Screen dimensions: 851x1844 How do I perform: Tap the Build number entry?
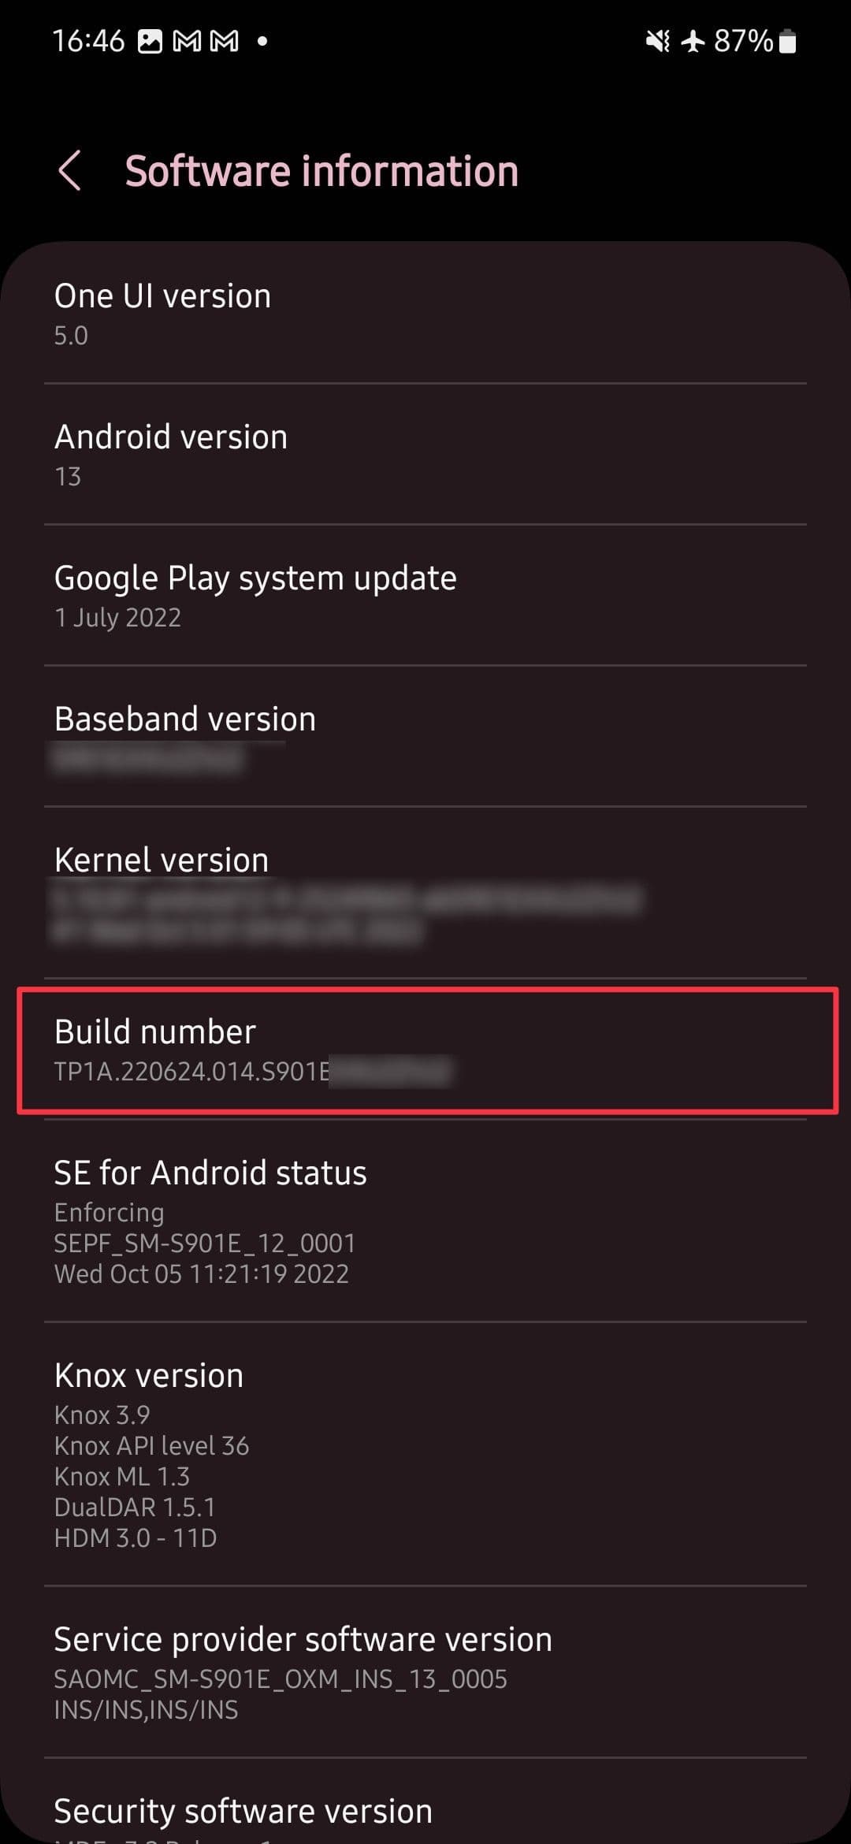[427, 1050]
